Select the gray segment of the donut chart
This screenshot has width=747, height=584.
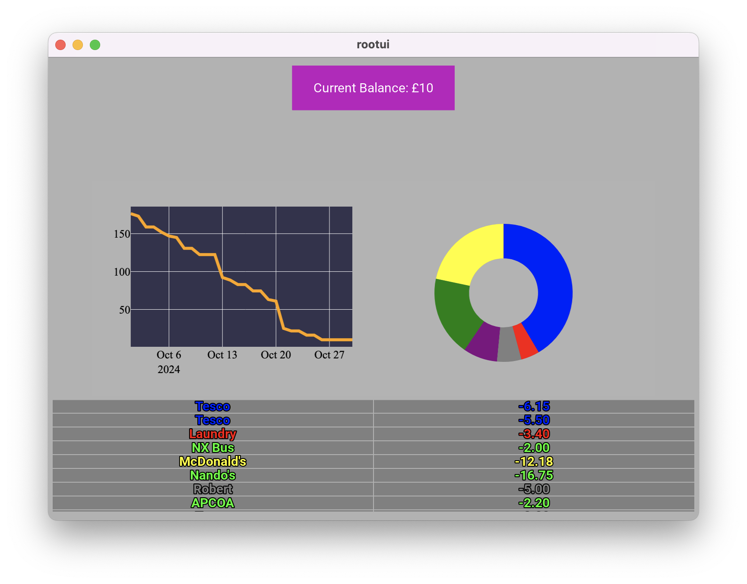tap(509, 345)
